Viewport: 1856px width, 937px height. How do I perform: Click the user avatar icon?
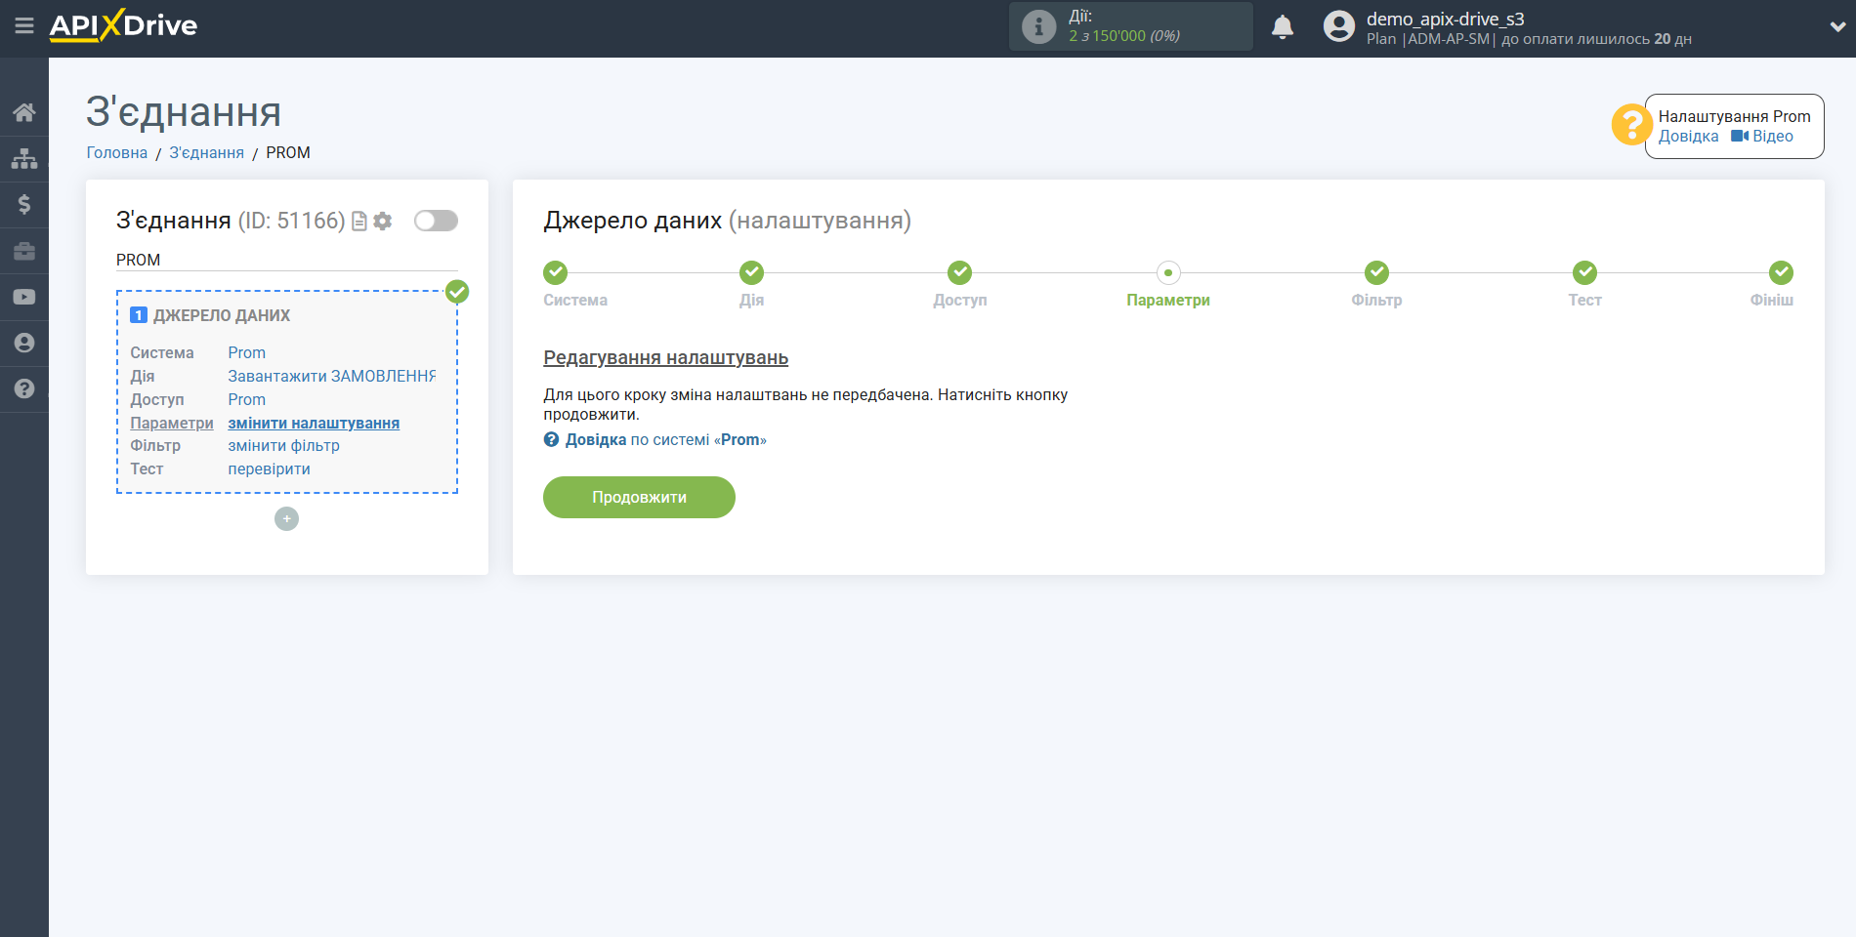pos(1339,26)
